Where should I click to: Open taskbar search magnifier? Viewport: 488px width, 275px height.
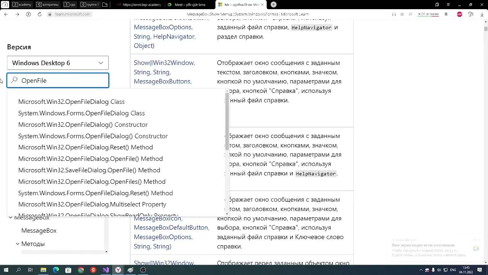(18, 270)
